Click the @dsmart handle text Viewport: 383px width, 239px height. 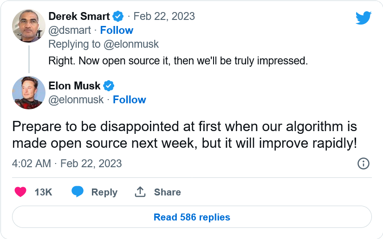pyautogui.click(x=69, y=30)
